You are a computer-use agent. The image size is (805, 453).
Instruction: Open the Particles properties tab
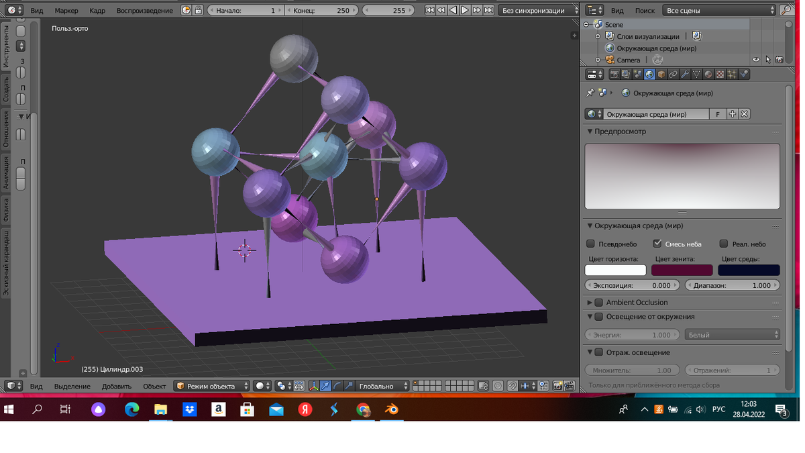(x=732, y=74)
